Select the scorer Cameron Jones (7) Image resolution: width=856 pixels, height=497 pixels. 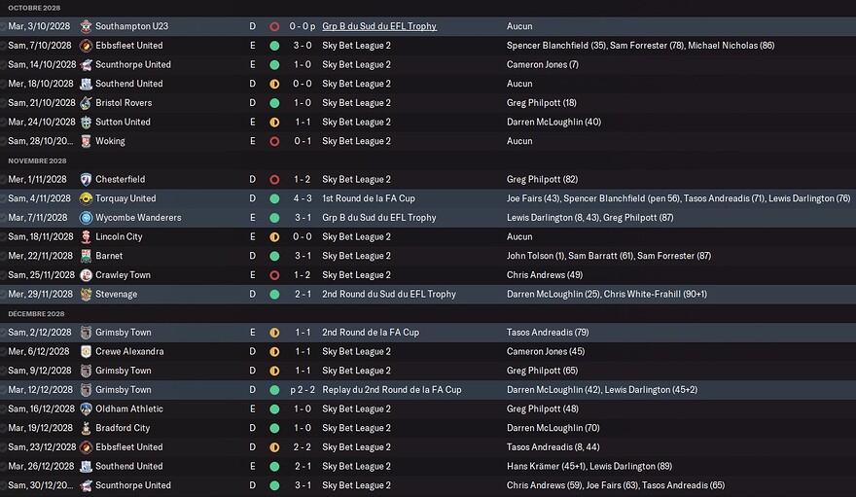point(542,64)
